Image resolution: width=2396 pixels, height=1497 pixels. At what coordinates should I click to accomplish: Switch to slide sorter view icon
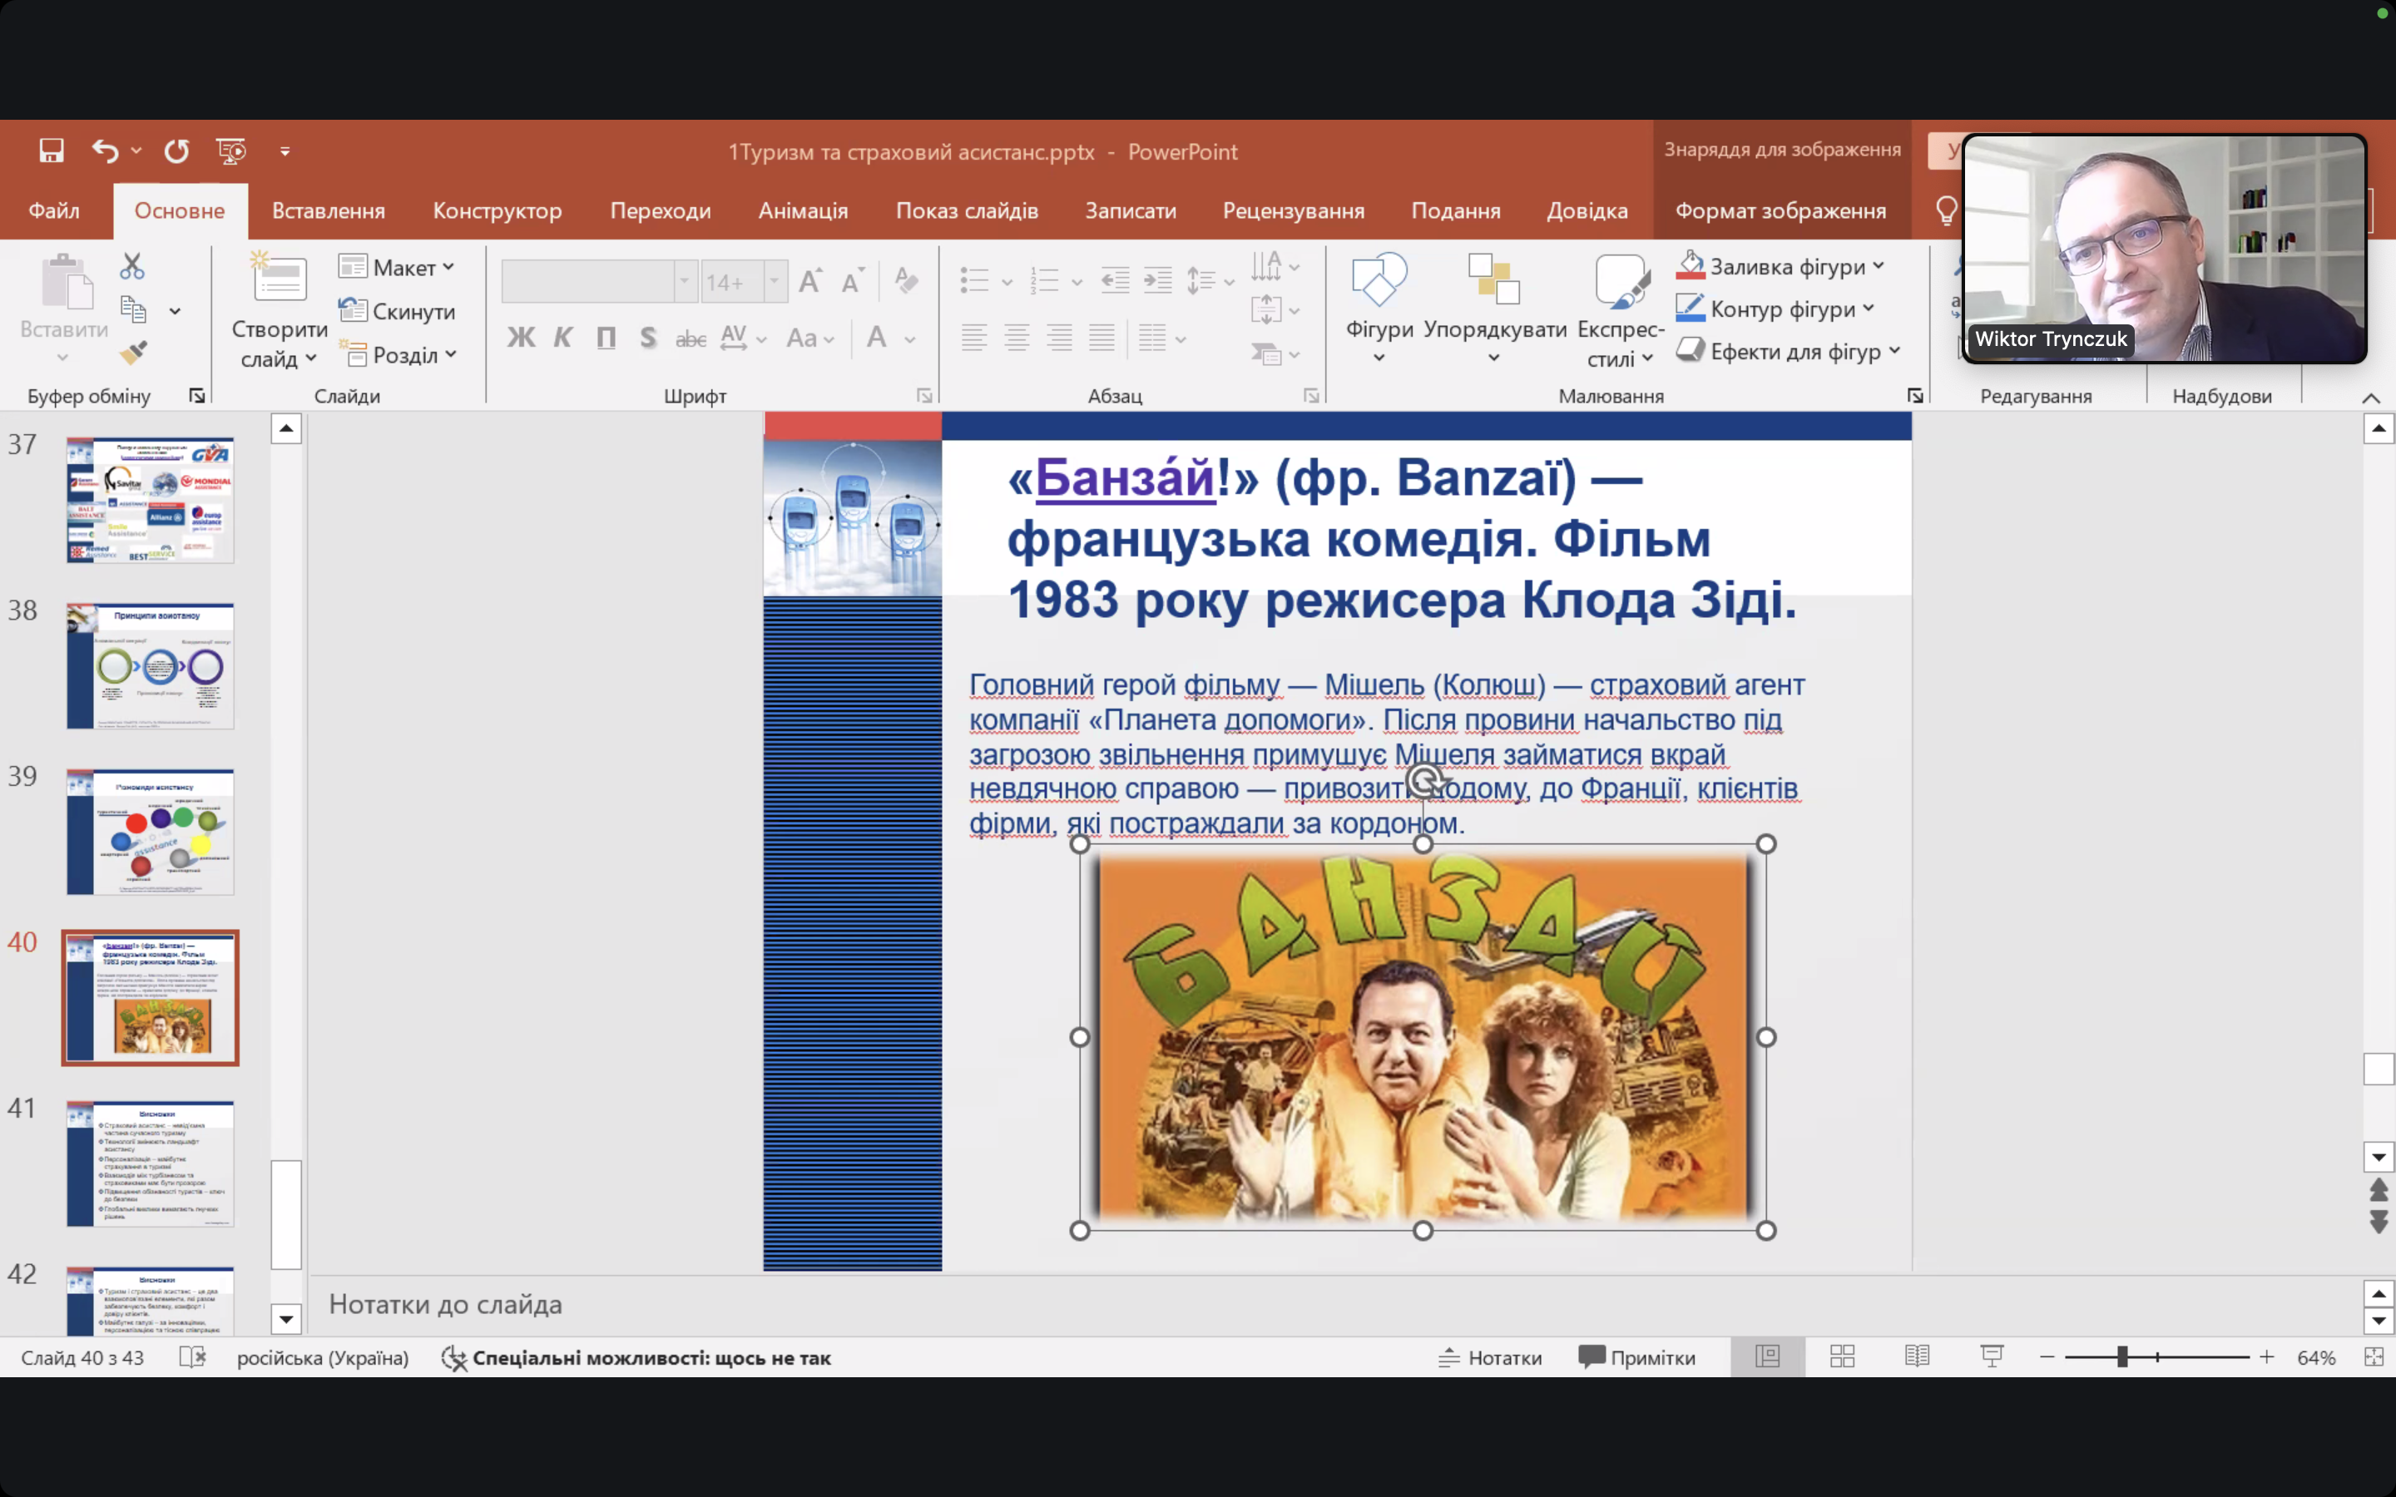(x=1843, y=1356)
